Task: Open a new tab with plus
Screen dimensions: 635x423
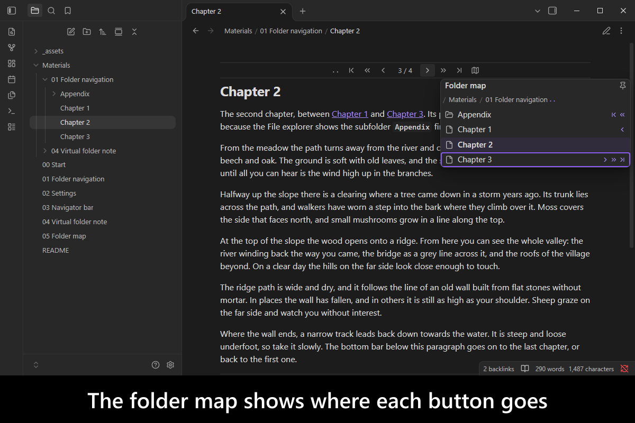Action: [x=303, y=11]
